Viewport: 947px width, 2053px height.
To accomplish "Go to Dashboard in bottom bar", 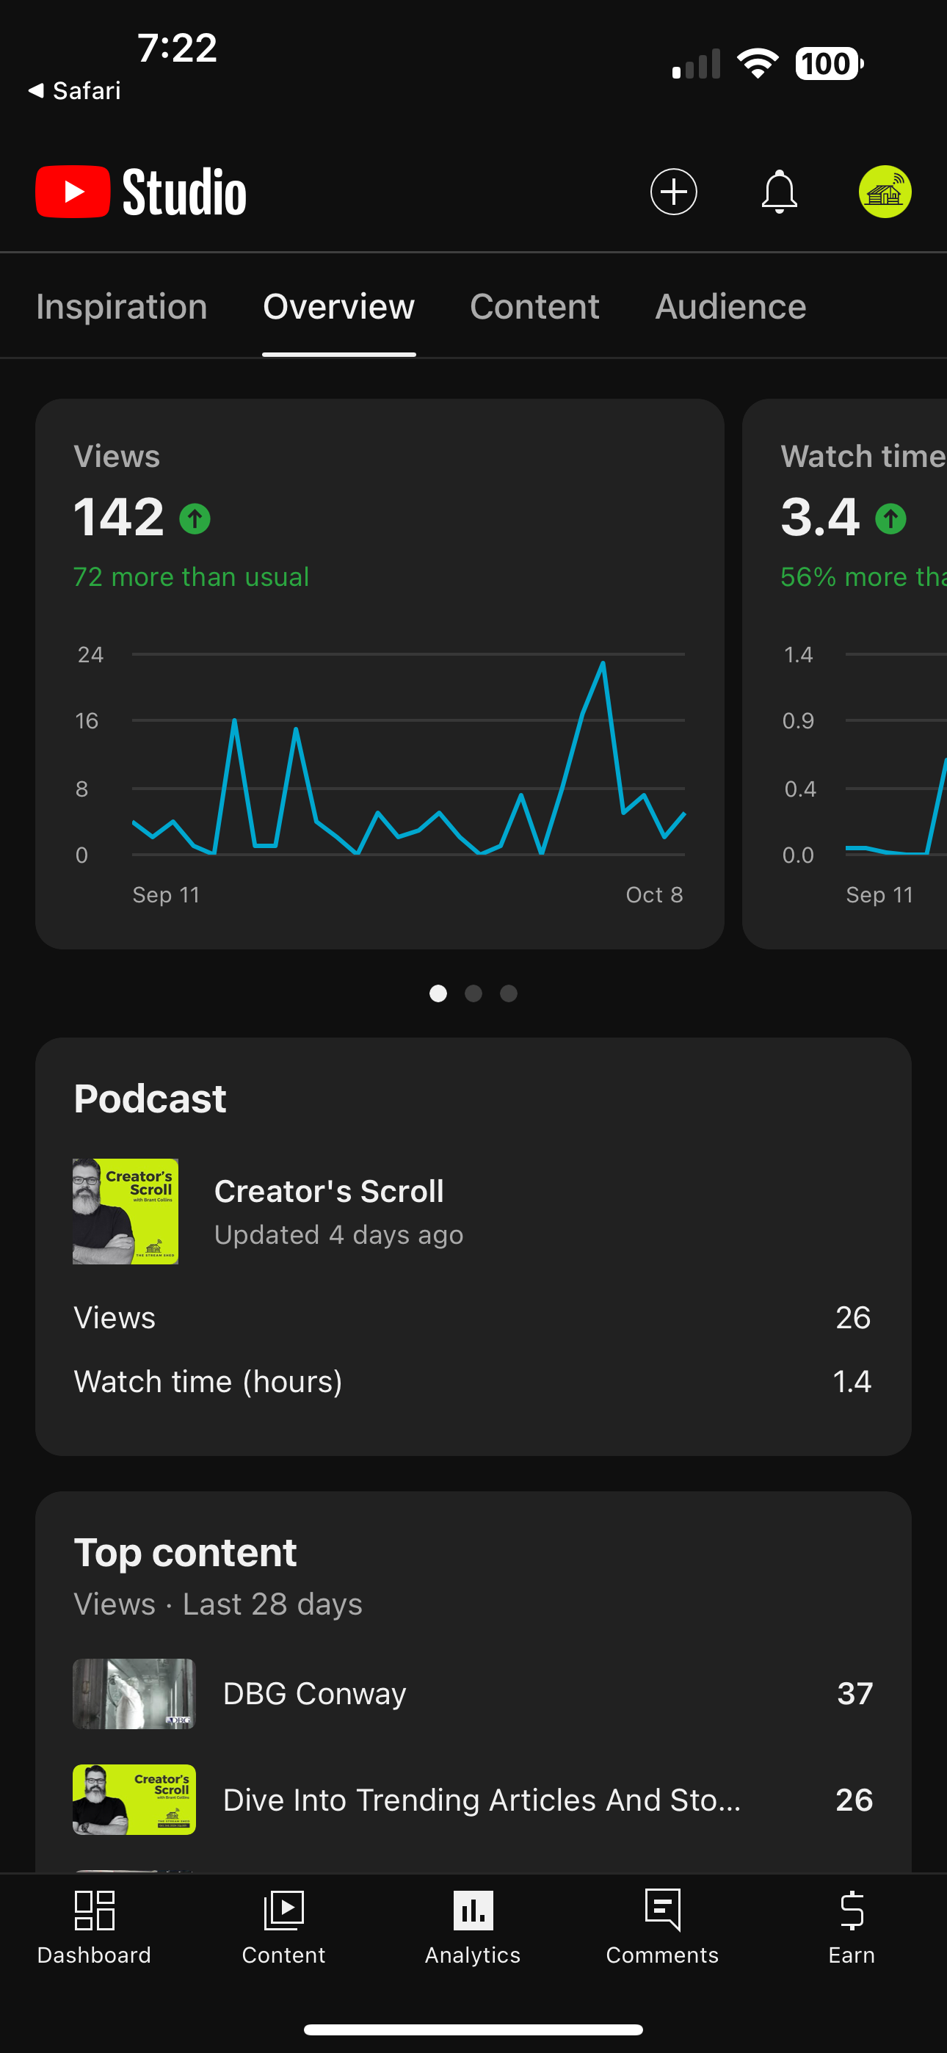I will pyautogui.click(x=94, y=1927).
